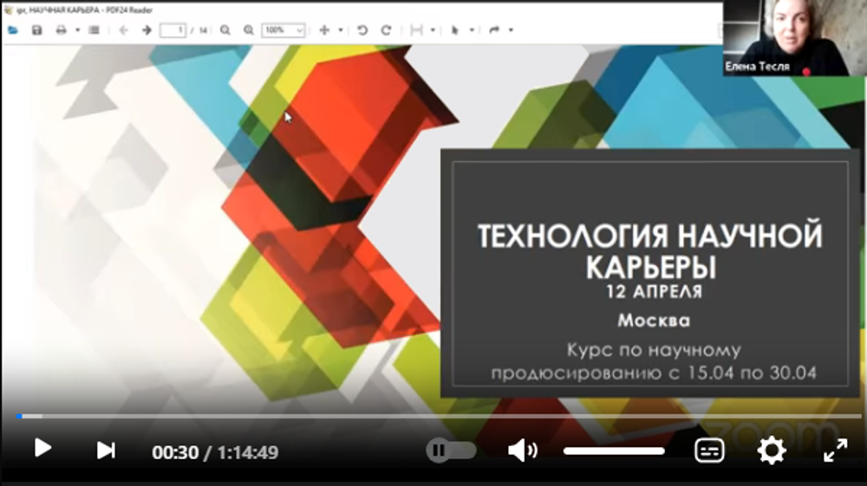The image size is (867, 486).
Task: Select the pan/move tool icon
Action: [324, 29]
